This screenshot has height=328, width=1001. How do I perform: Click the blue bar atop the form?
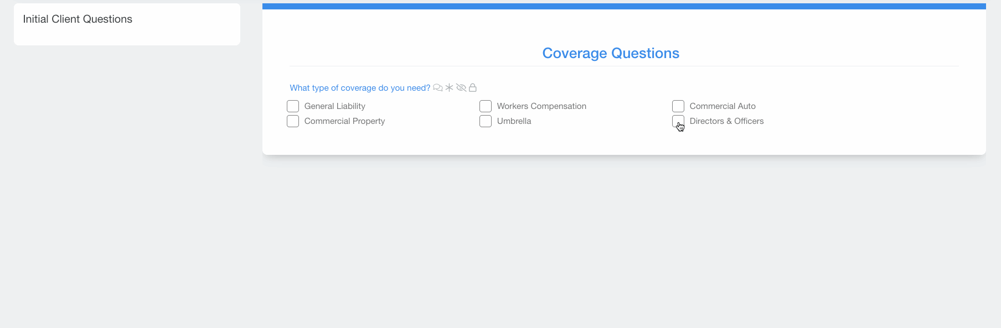(x=624, y=7)
